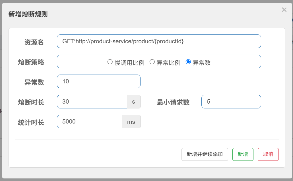Click the 新增熔断规则 dialog title
Viewport: 293px width, 181px height.
(28, 14)
